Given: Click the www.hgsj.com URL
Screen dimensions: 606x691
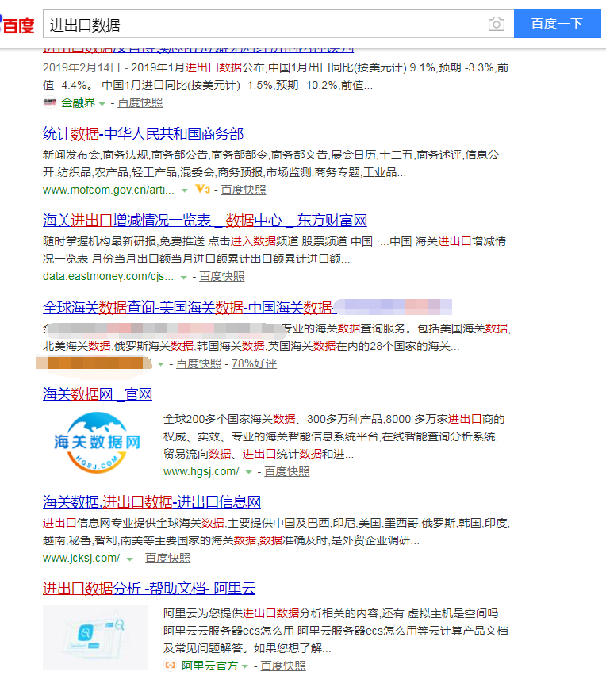Looking at the screenshot, I should pos(201,471).
